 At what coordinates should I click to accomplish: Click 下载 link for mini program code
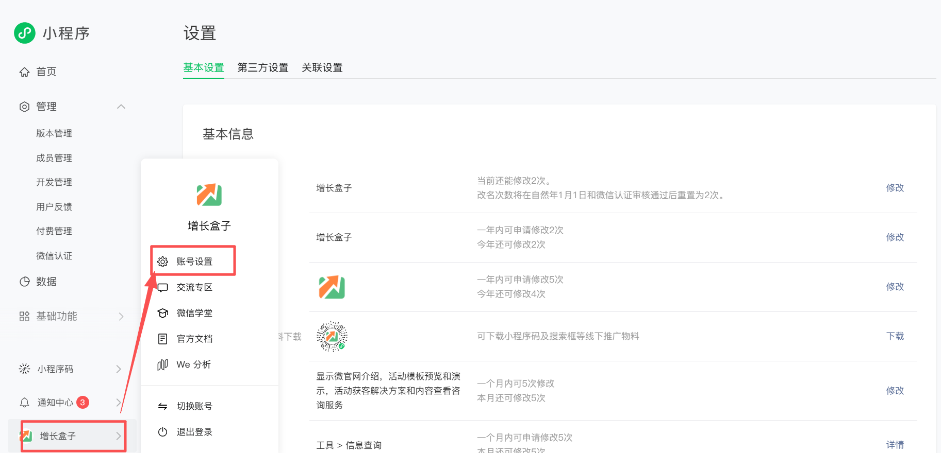pos(895,336)
